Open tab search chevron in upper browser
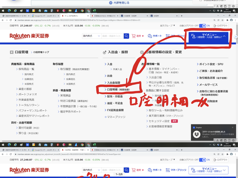 (218, 16)
